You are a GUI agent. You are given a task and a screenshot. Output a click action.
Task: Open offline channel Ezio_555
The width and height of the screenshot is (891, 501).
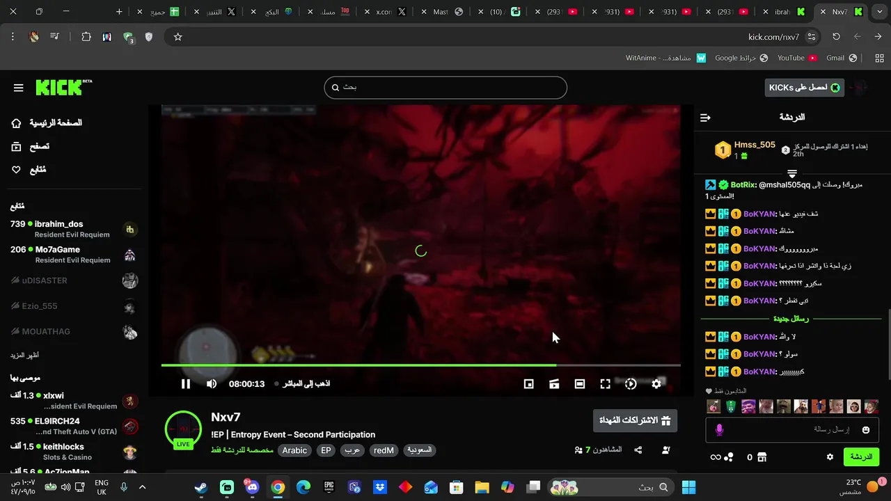coord(73,306)
